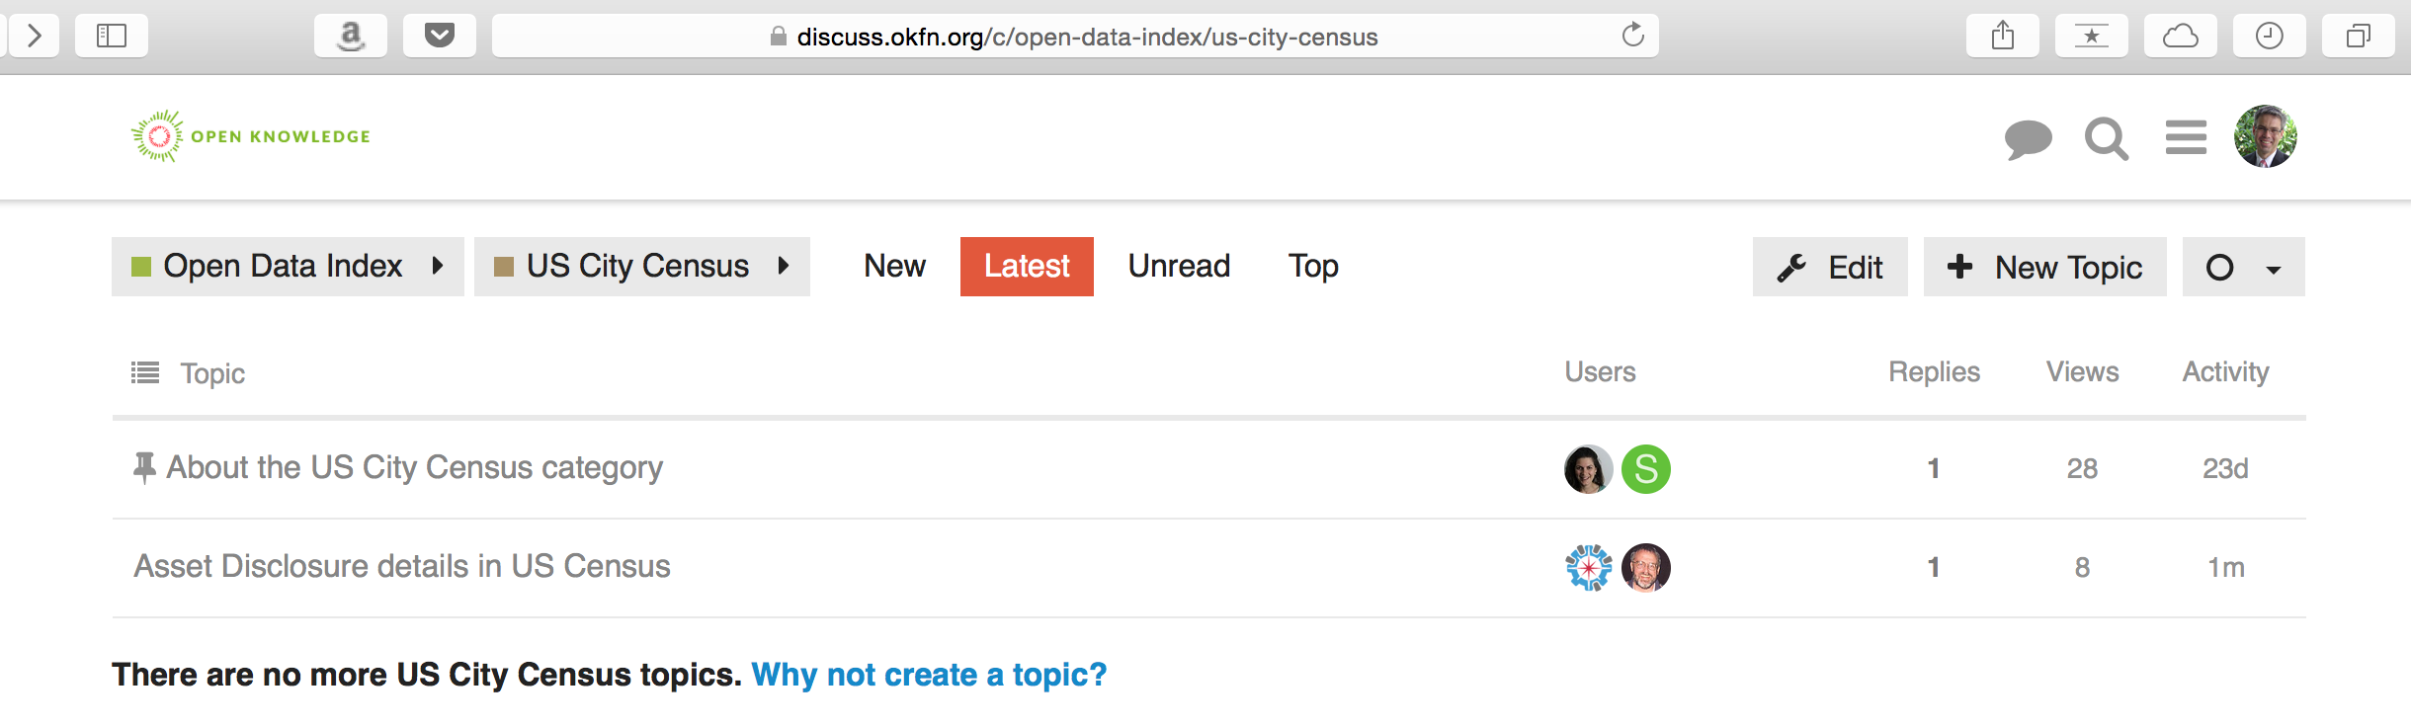Click the speech bubble notifications icon

(x=2028, y=138)
